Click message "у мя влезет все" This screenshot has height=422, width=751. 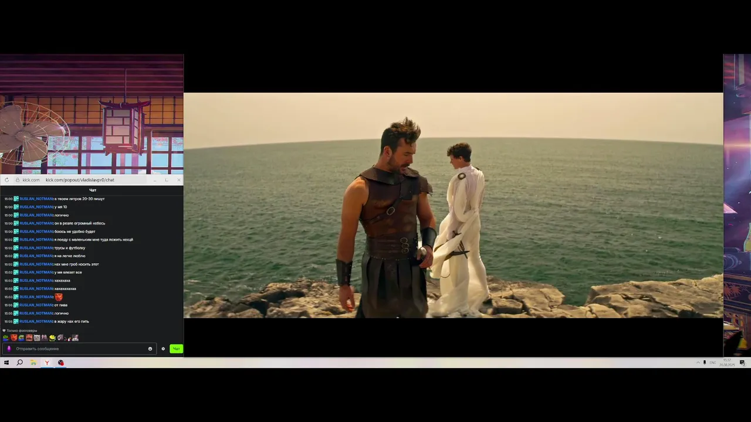(68, 273)
